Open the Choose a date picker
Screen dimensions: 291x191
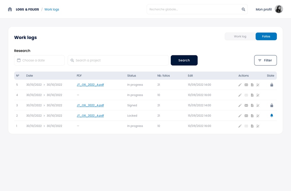[39, 60]
